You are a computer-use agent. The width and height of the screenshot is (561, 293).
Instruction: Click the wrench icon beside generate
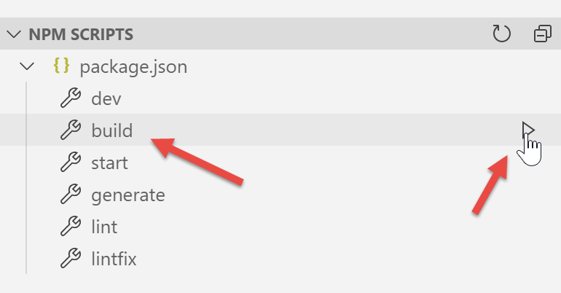click(70, 195)
